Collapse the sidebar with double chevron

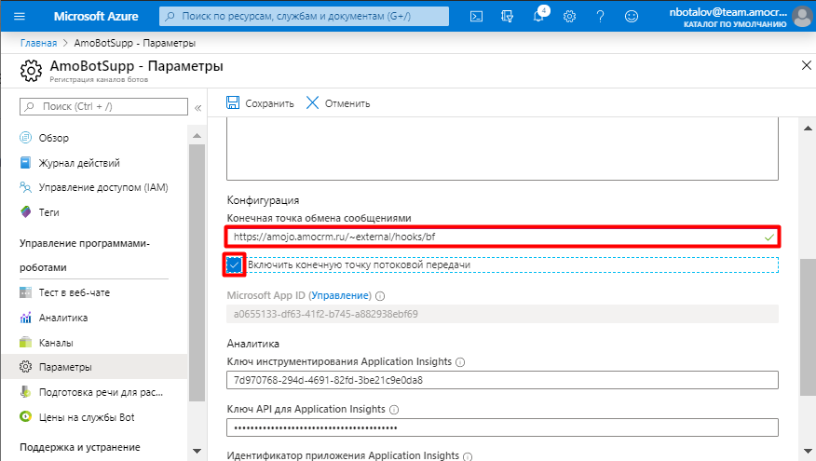tap(197, 108)
